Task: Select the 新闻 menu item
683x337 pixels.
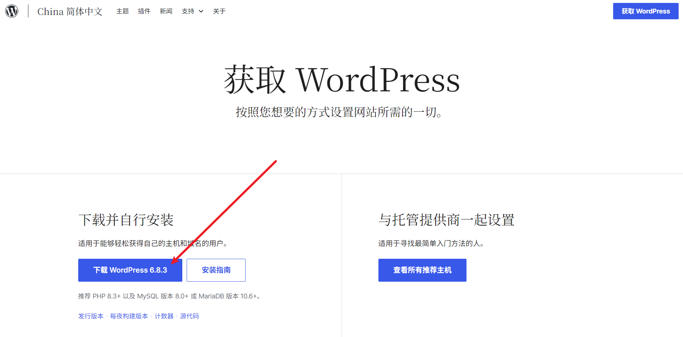Action: [x=166, y=11]
